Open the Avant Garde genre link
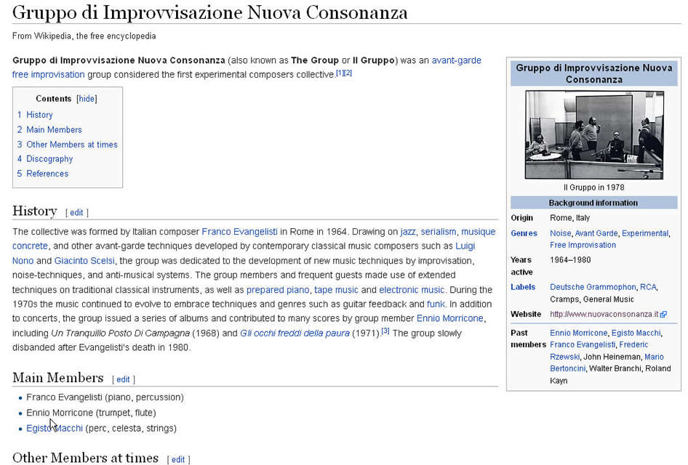This screenshot has width=688, height=465. [596, 233]
